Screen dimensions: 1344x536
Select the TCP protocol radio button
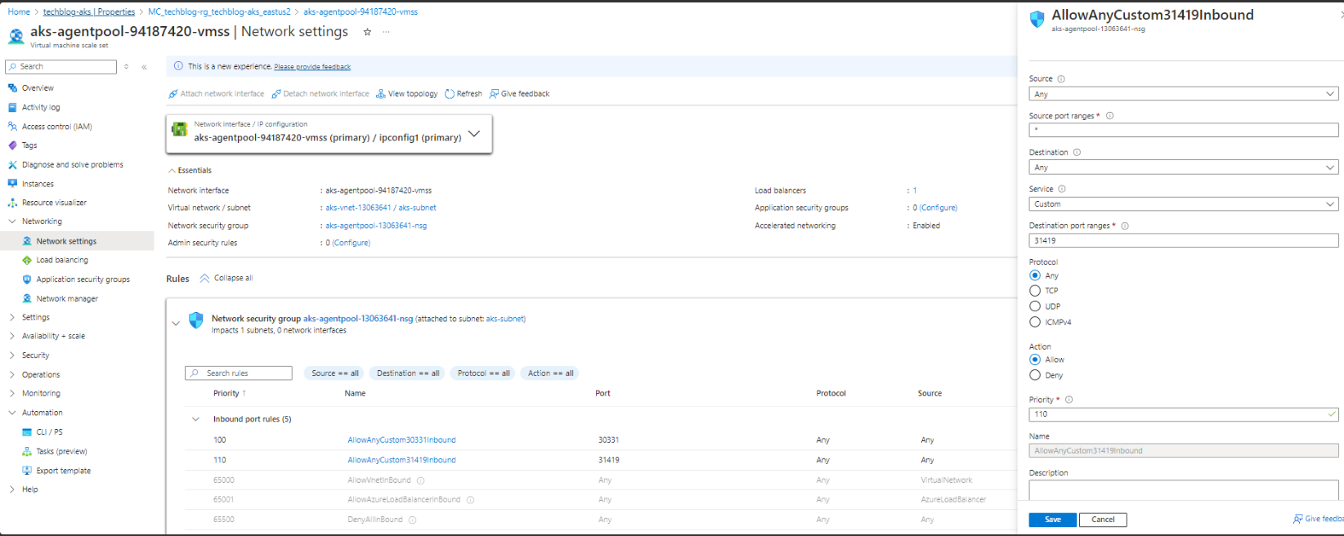pyautogui.click(x=1035, y=291)
